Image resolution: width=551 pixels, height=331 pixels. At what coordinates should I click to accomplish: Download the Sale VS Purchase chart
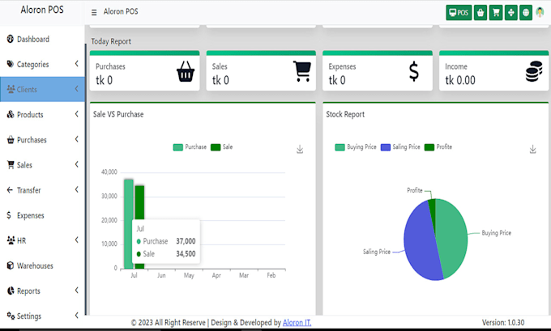click(x=300, y=149)
